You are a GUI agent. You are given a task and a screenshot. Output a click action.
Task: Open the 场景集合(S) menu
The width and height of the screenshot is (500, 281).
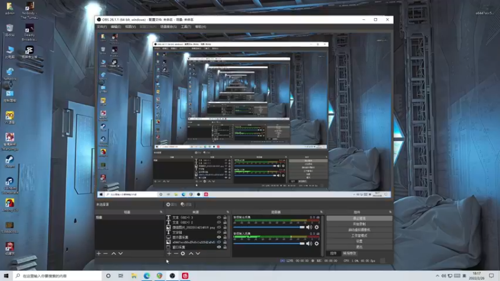[x=168, y=27]
